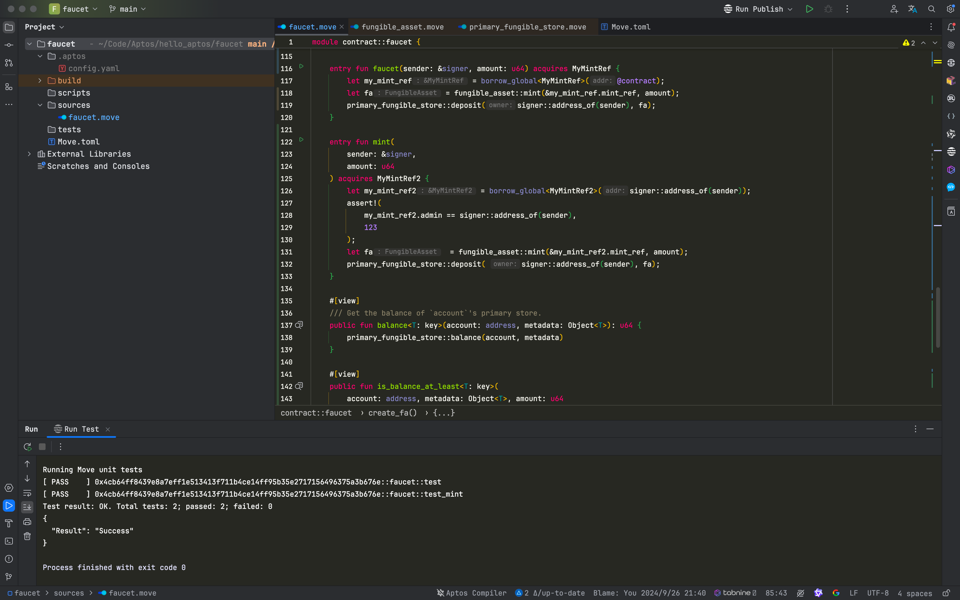Image resolution: width=960 pixels, height=600 pixels.
Task: Expand the build folder
Action: click(40, 81)
